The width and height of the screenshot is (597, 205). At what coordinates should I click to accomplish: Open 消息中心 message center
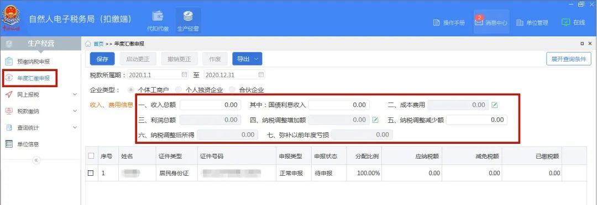tap(491, 22)
